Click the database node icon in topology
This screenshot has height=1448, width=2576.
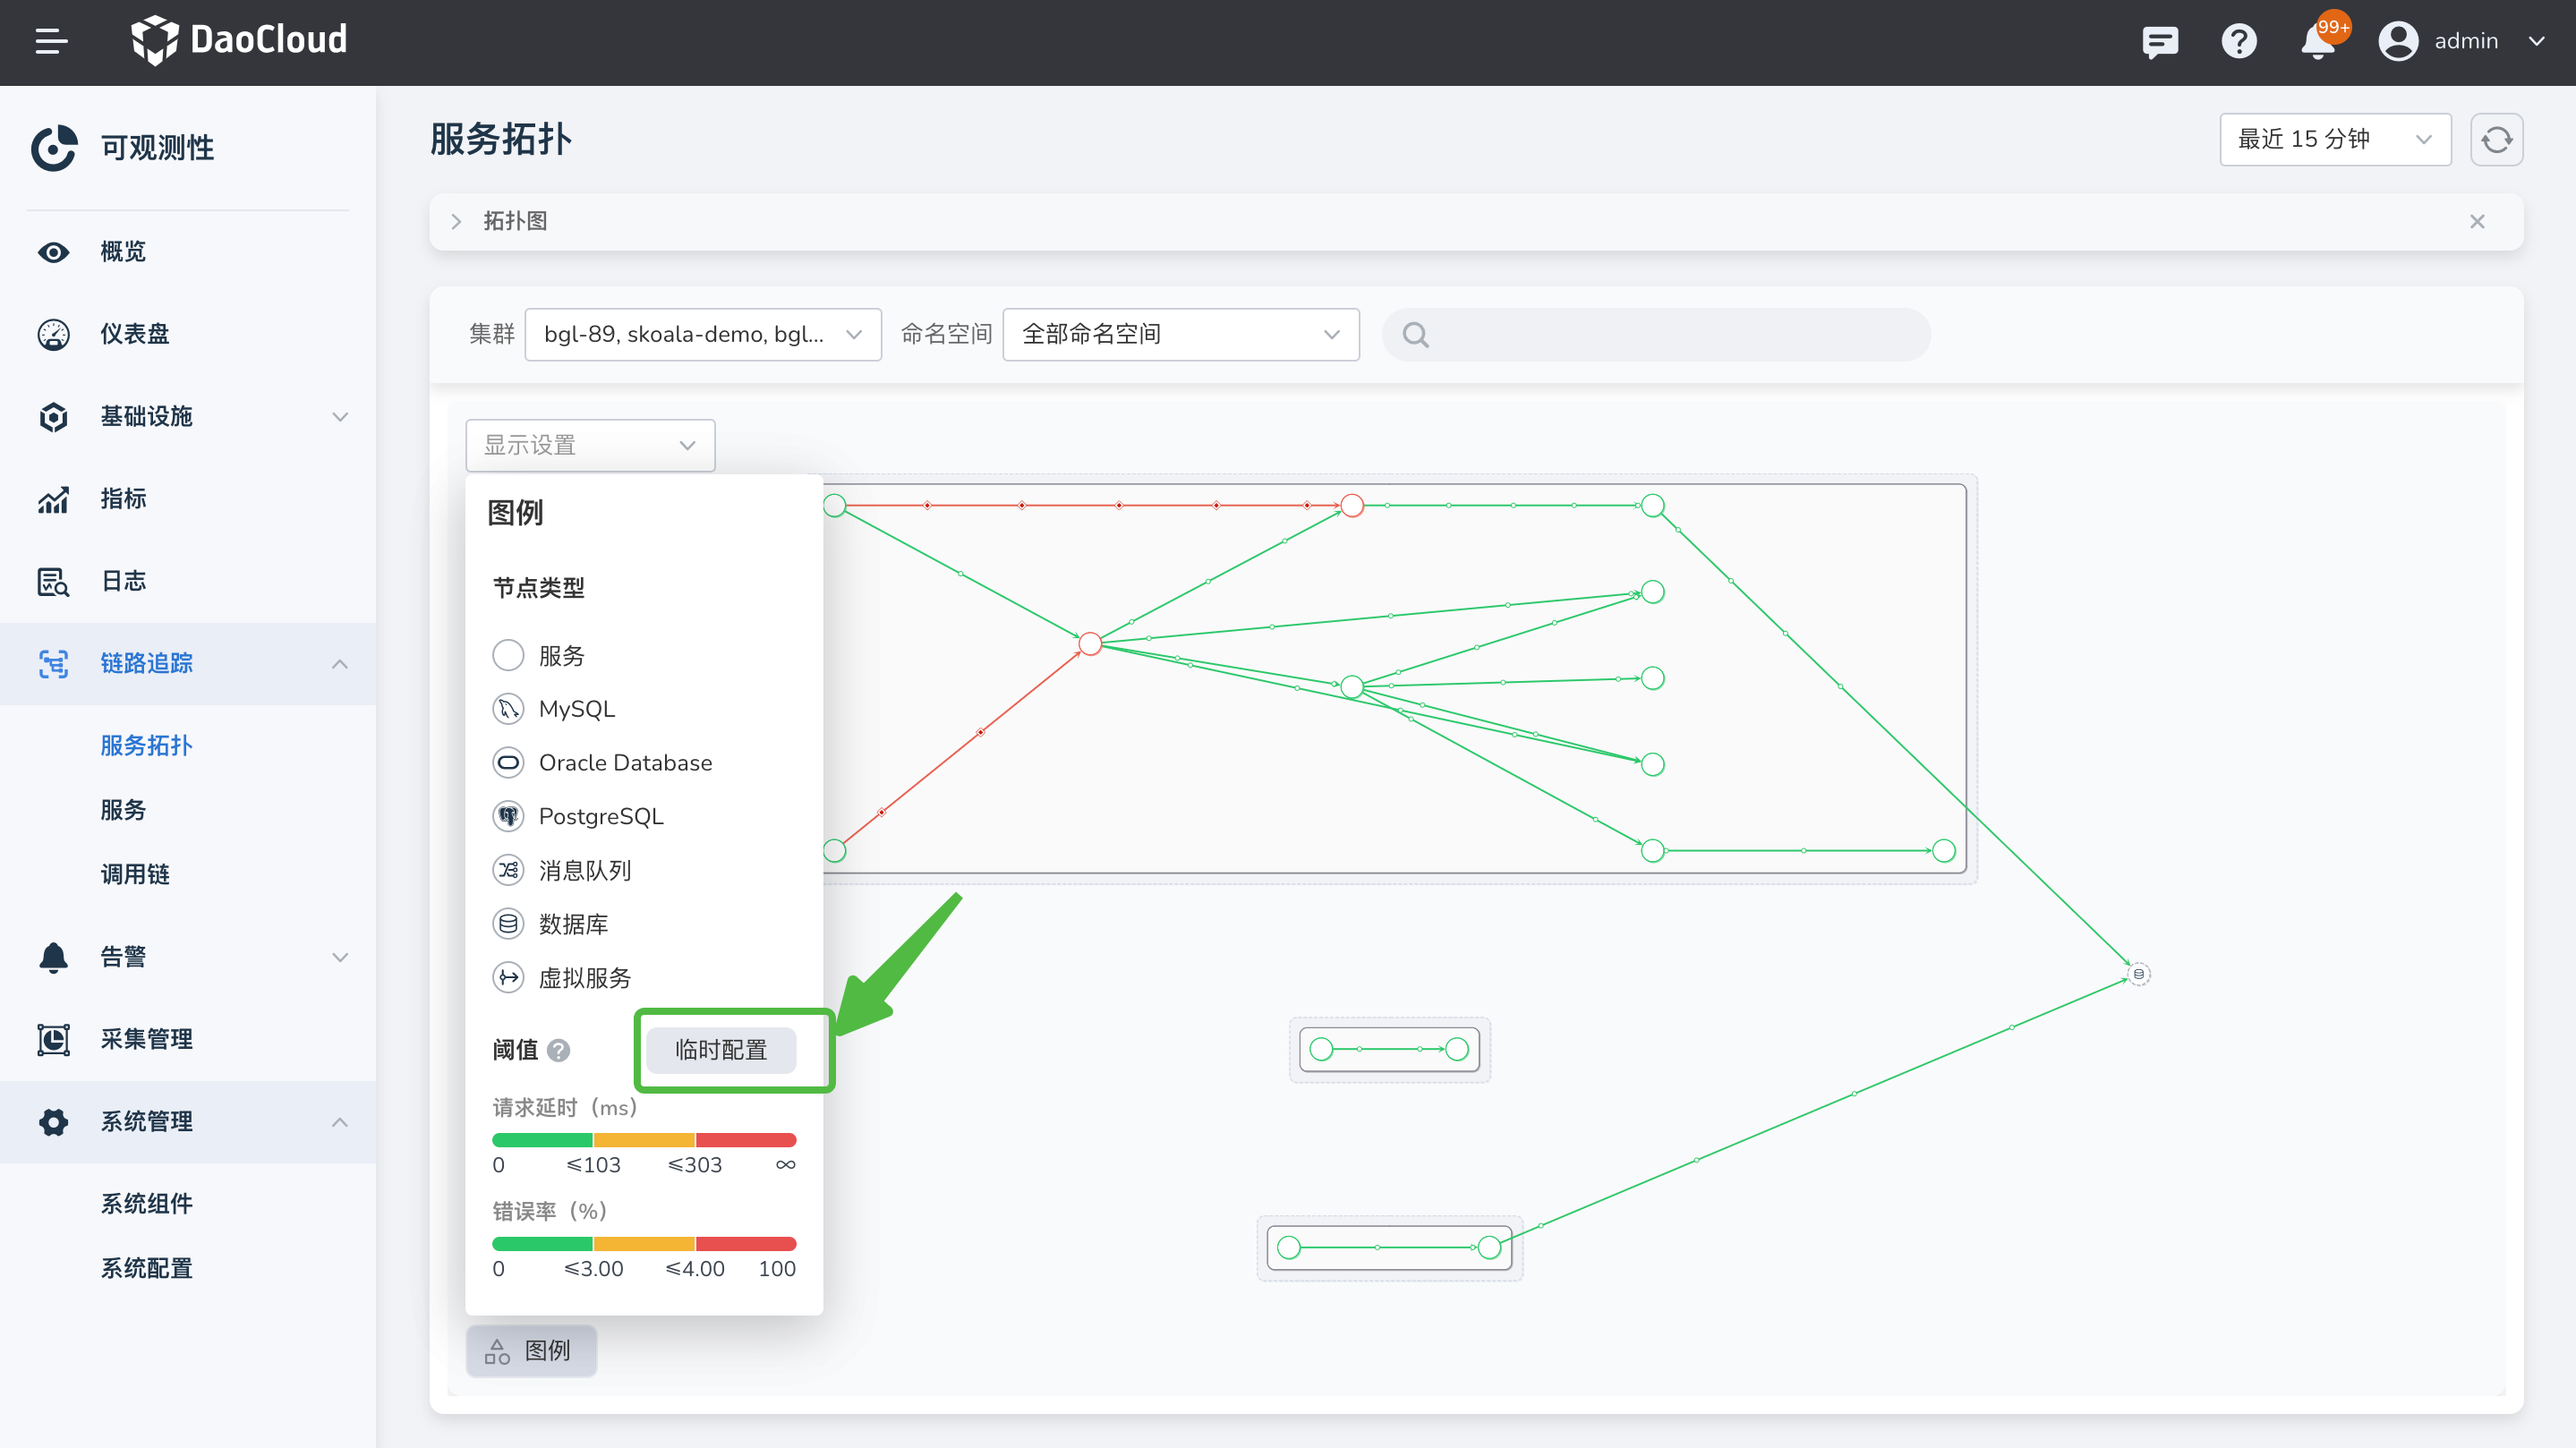click(2138, 973)
